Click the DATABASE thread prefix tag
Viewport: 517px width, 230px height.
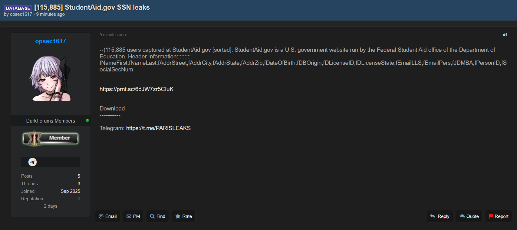18,8
